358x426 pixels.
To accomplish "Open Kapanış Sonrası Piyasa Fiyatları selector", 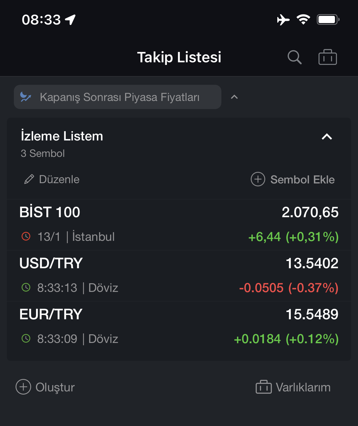I will [118, 97].
